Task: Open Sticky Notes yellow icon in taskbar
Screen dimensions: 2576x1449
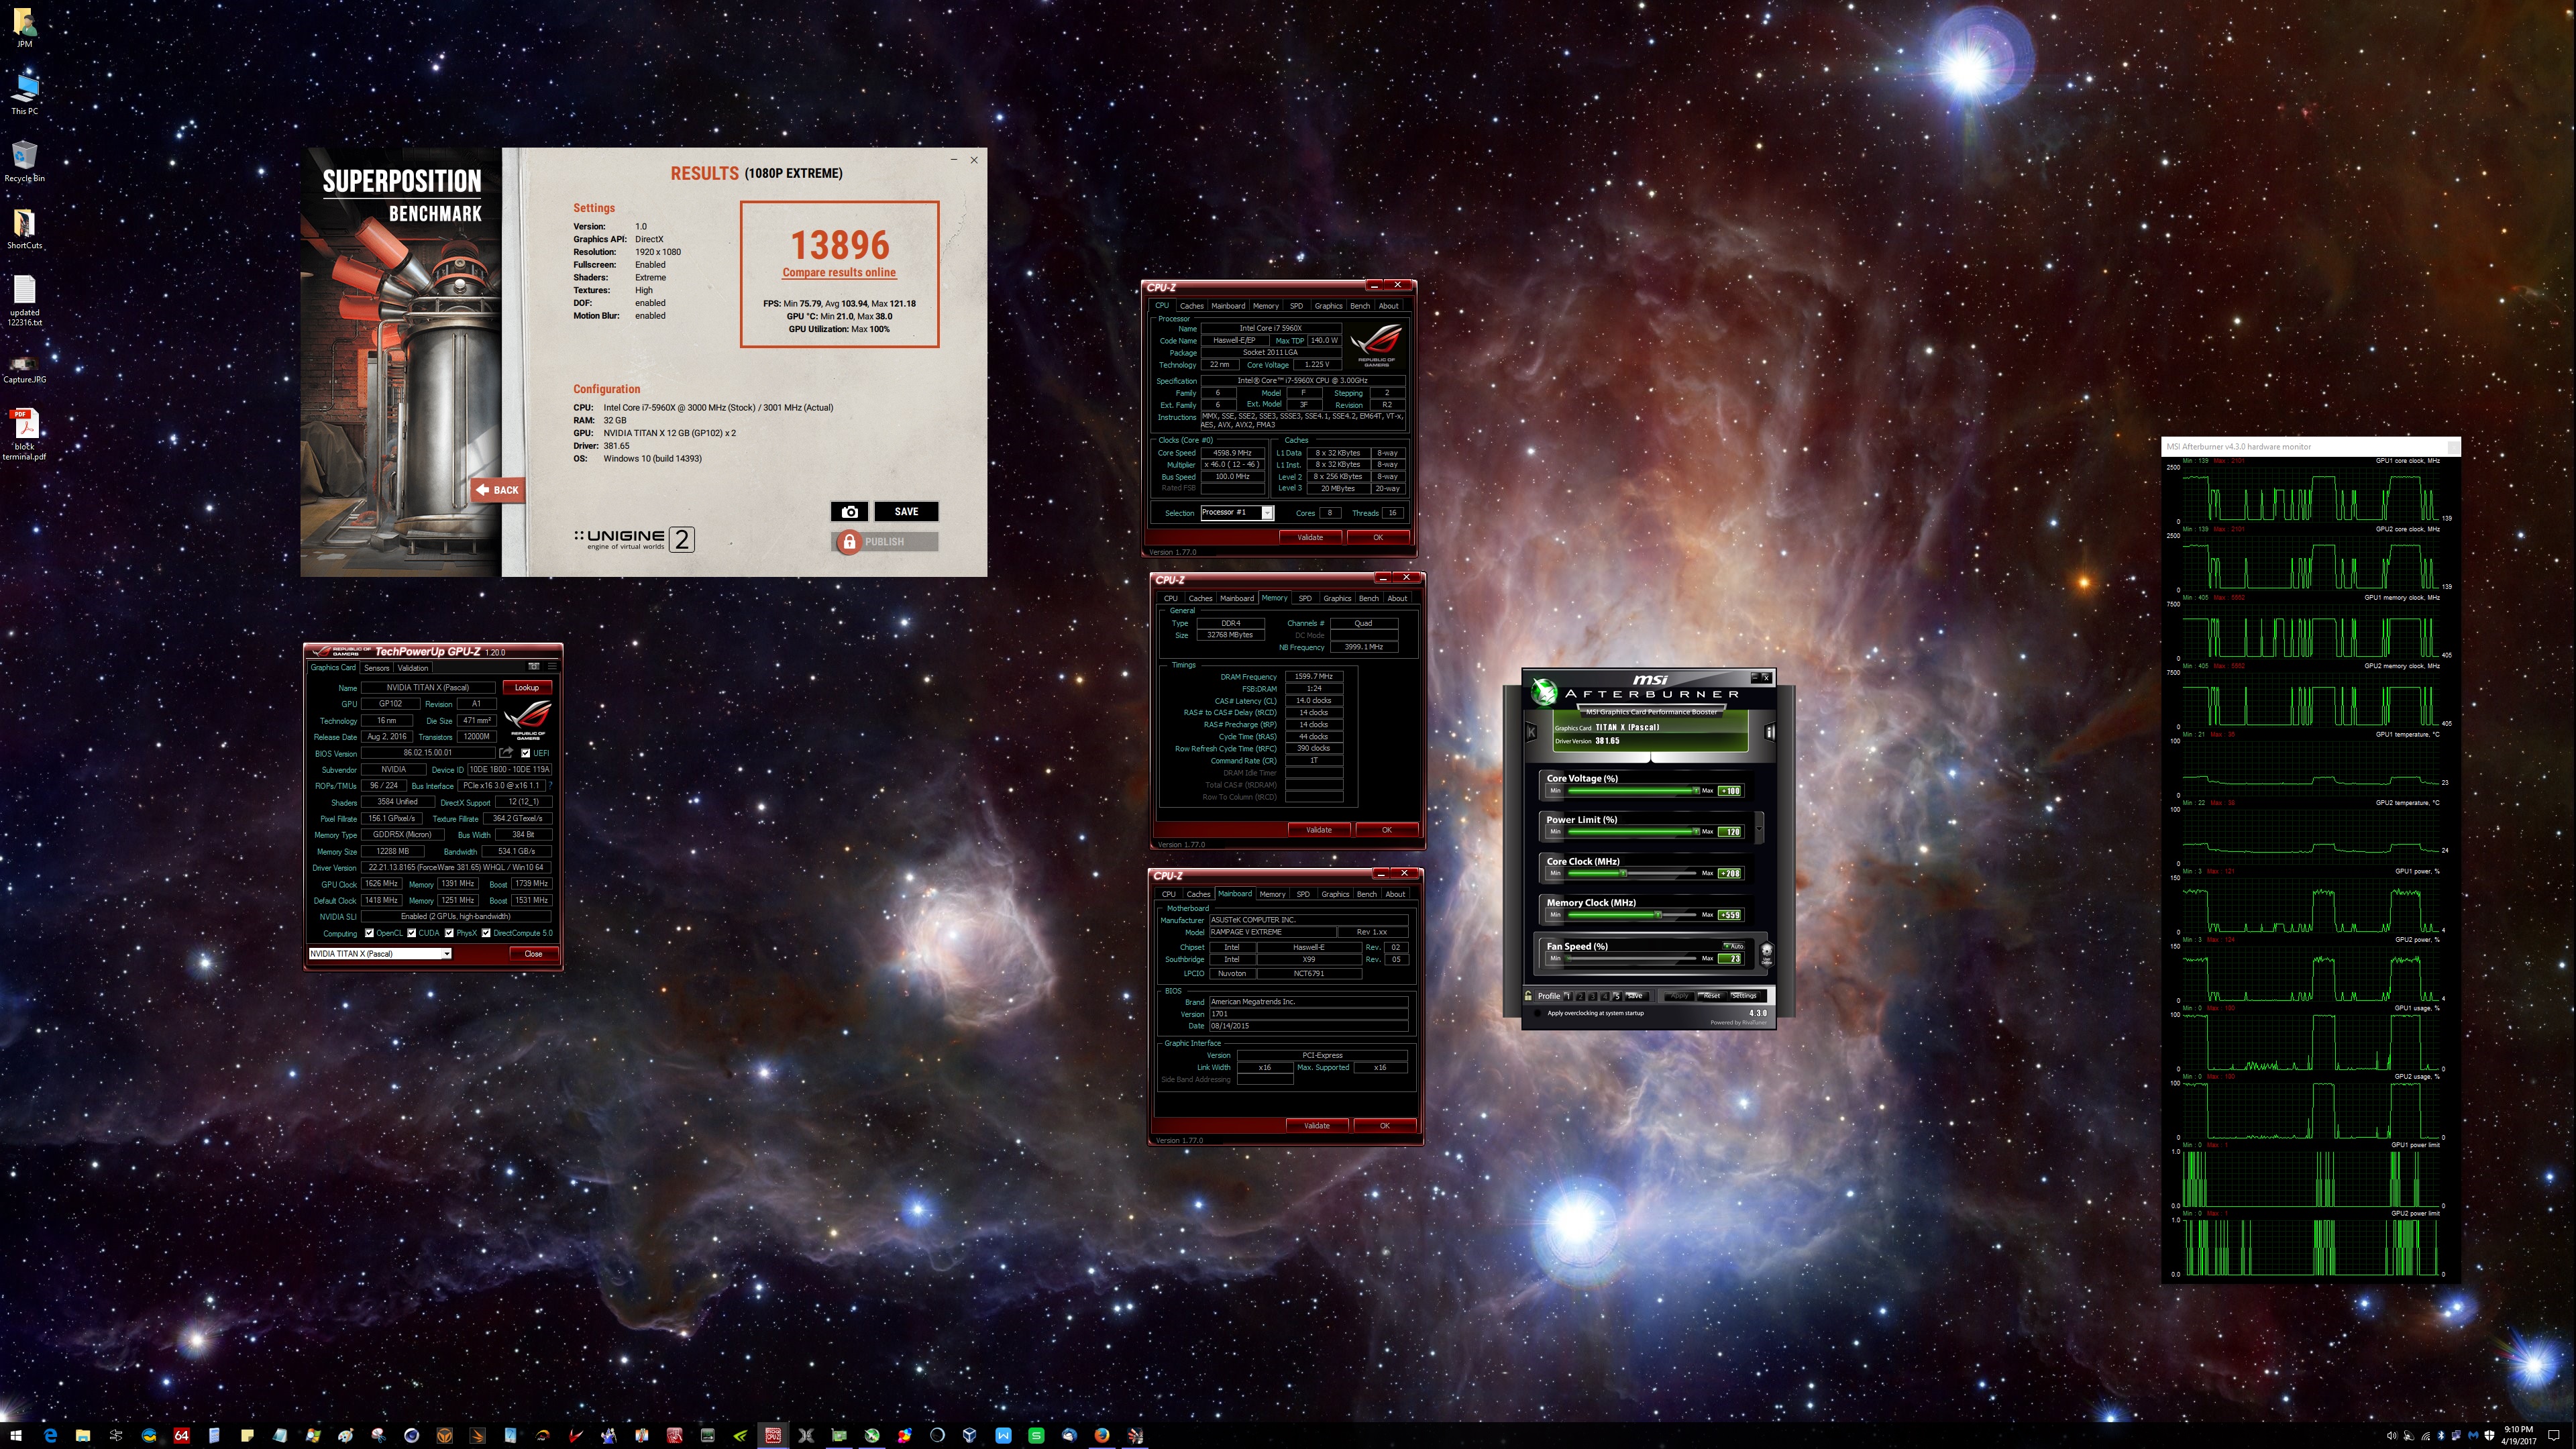Action: [x=247, y=1436]
